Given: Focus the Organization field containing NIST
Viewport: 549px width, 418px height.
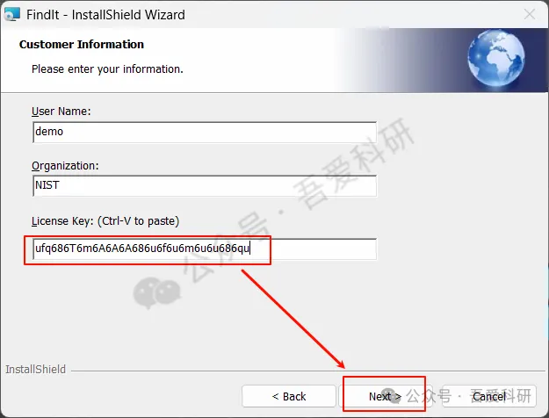Looking at the screenshot, I should pos(205,186).
